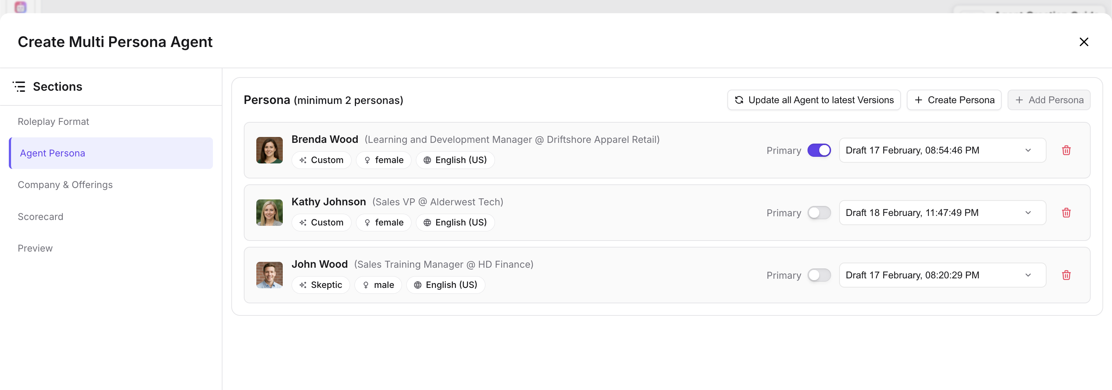This screenshot has width=1112, height=390.
Task: Delete the Brenda Wood persona
Action: pyautogui.click(x=1066, y=151)
